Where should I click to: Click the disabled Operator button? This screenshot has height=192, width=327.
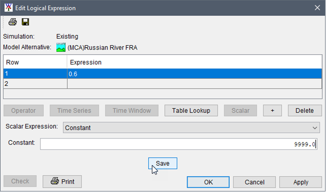[x=23, y=110]
